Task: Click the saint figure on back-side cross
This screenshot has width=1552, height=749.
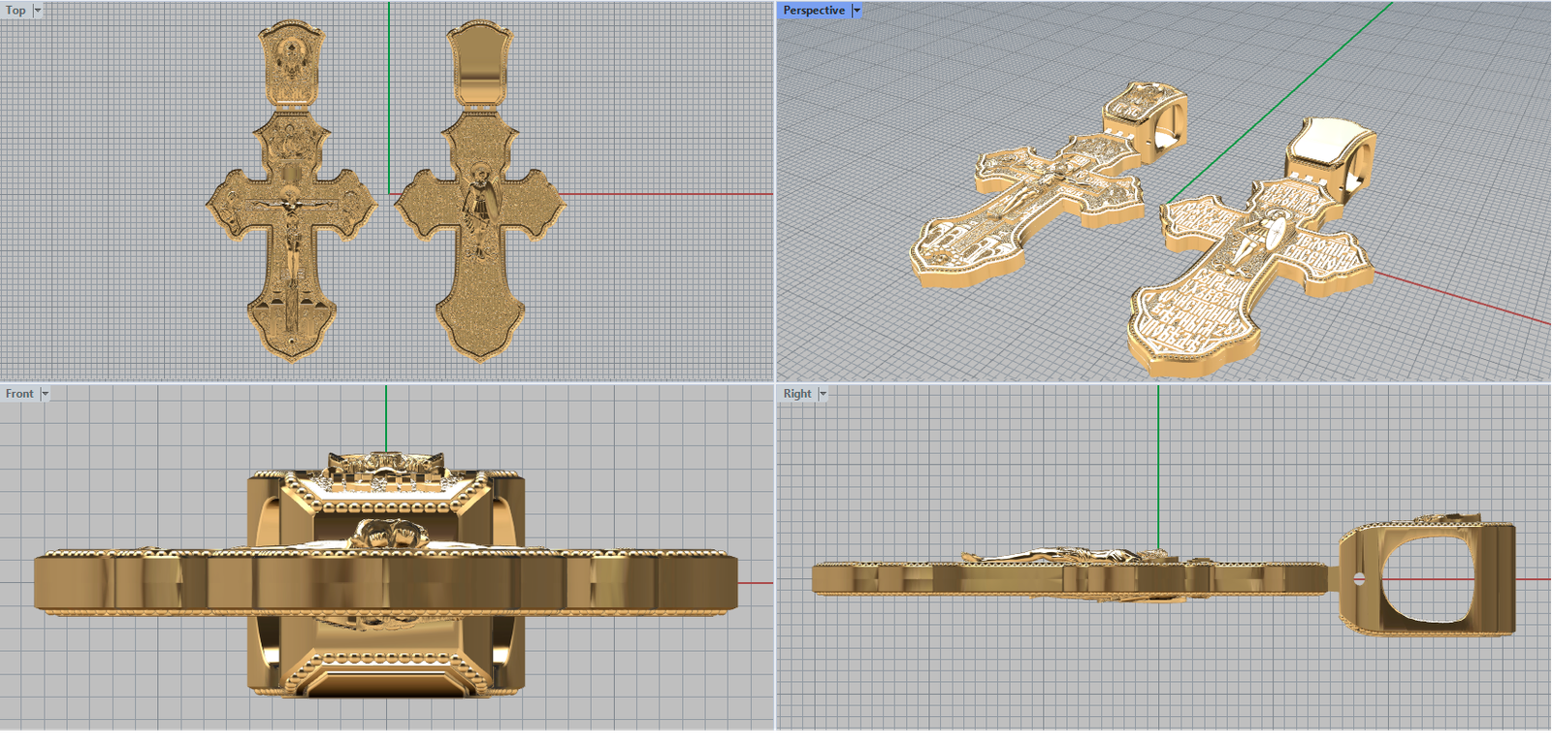Action: (x=477, y=209)
